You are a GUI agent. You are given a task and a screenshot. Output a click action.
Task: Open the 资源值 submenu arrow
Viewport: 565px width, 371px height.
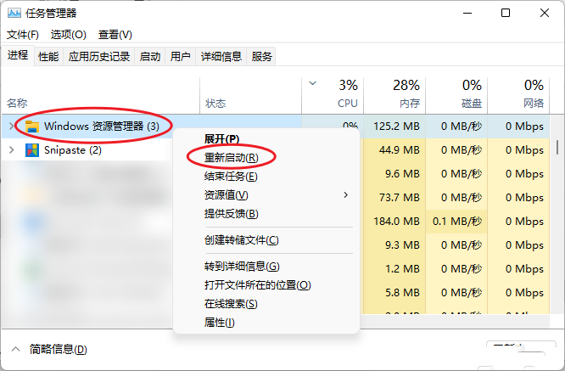[x=345, y=195]
